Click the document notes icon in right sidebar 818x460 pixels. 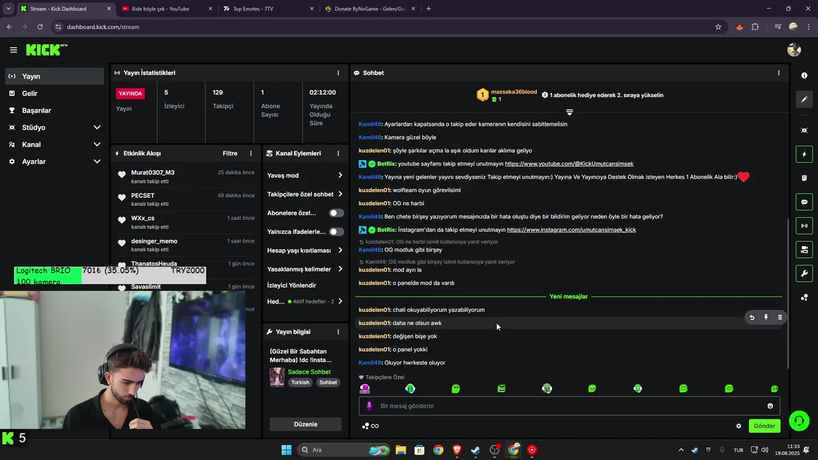[804, 178]
